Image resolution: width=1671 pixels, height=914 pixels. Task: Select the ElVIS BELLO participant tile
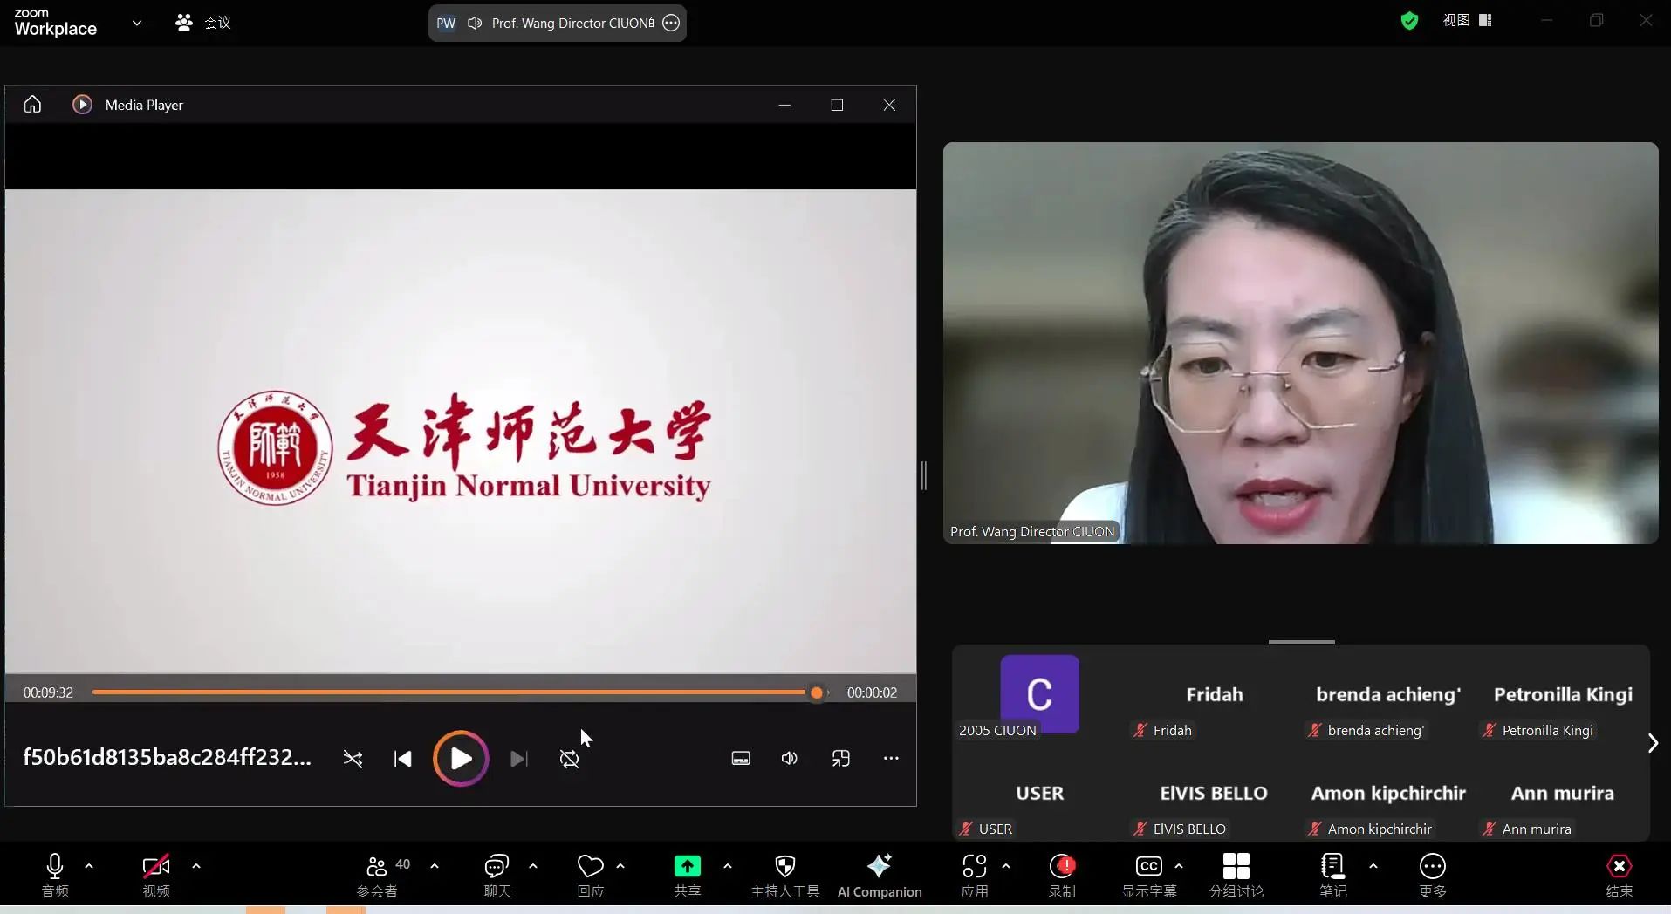(x=1214, y=794)
